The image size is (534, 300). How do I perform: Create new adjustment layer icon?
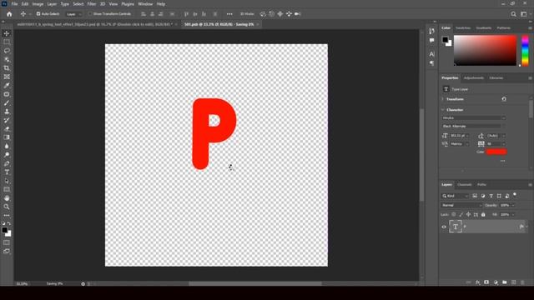(x=496, y=282)
